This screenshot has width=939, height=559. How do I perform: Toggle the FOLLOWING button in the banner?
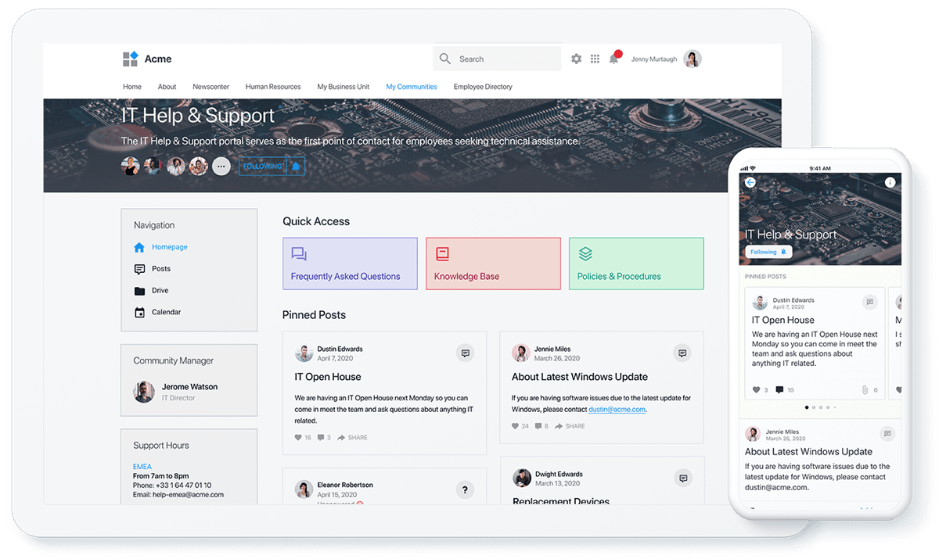coord(262,167)
